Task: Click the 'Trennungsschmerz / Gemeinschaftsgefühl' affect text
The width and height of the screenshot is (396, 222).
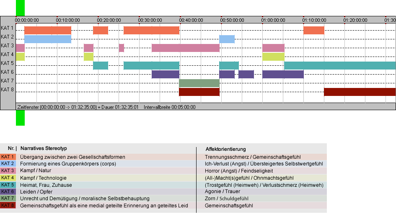Action: pyautogui.click(x=253, y=157)
